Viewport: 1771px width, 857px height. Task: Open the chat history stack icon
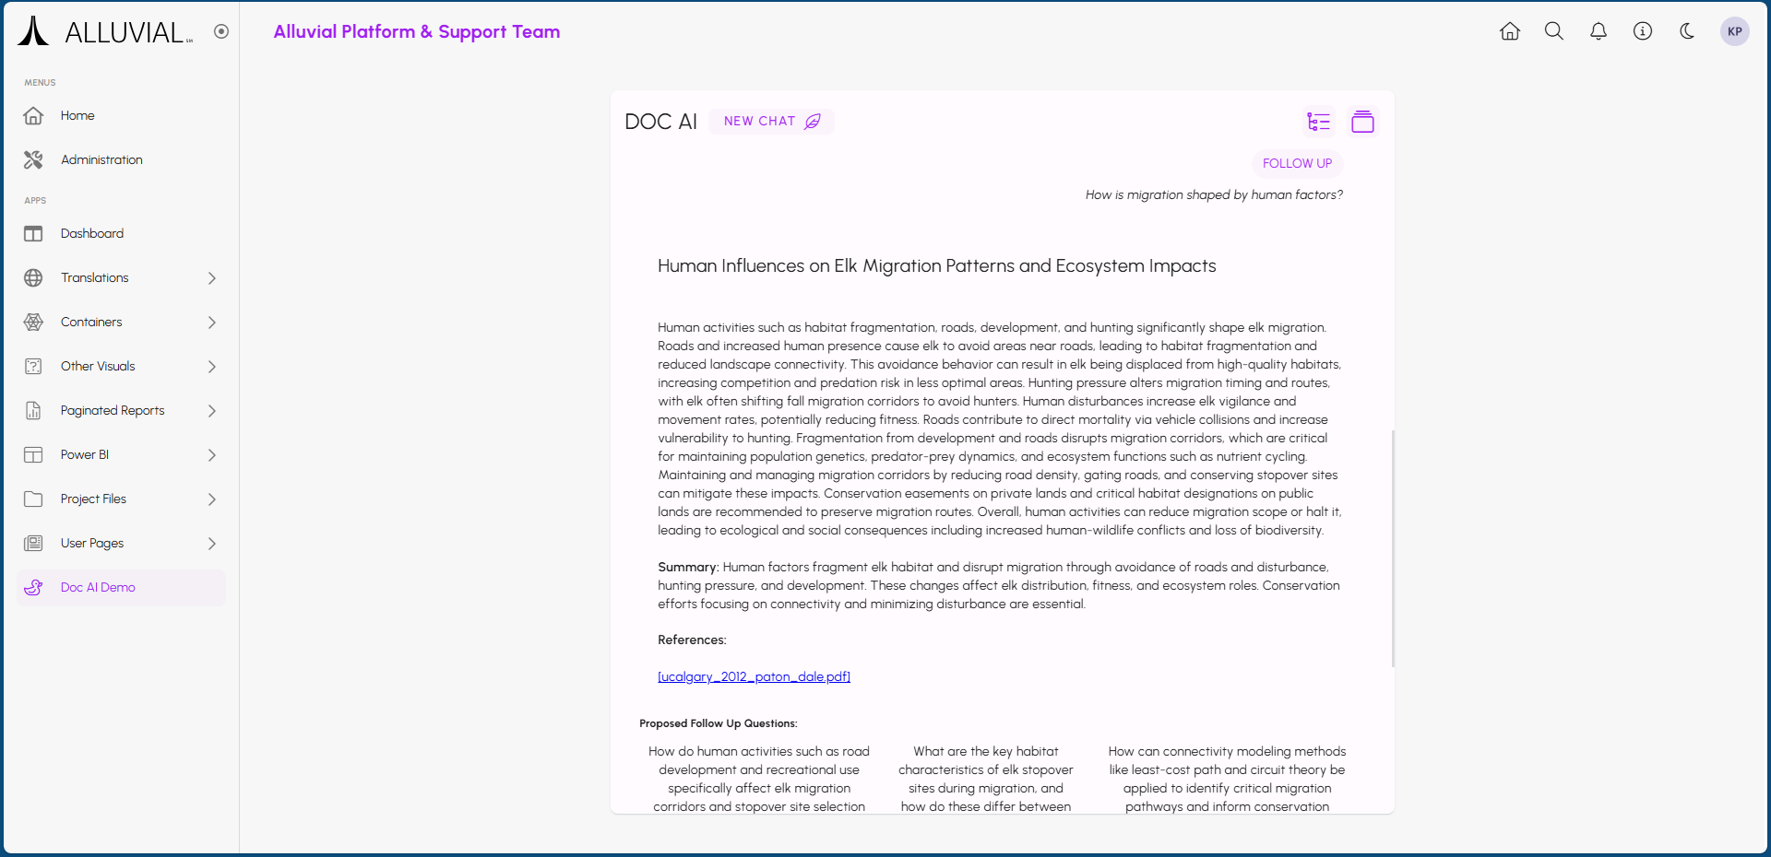coord(1362,122)
